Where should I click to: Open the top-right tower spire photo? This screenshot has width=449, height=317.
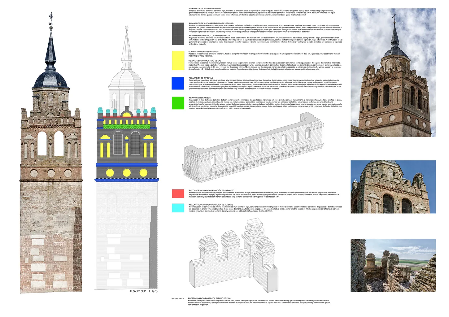[393, 73]
